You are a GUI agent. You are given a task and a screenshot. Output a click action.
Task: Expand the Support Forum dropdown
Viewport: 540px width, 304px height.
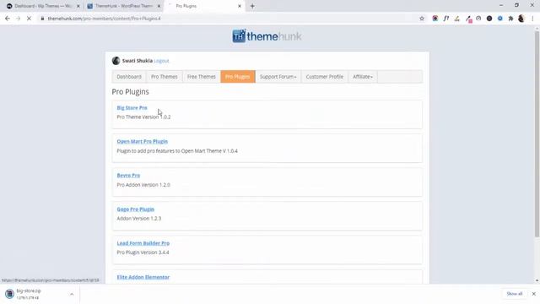(278, 77)
